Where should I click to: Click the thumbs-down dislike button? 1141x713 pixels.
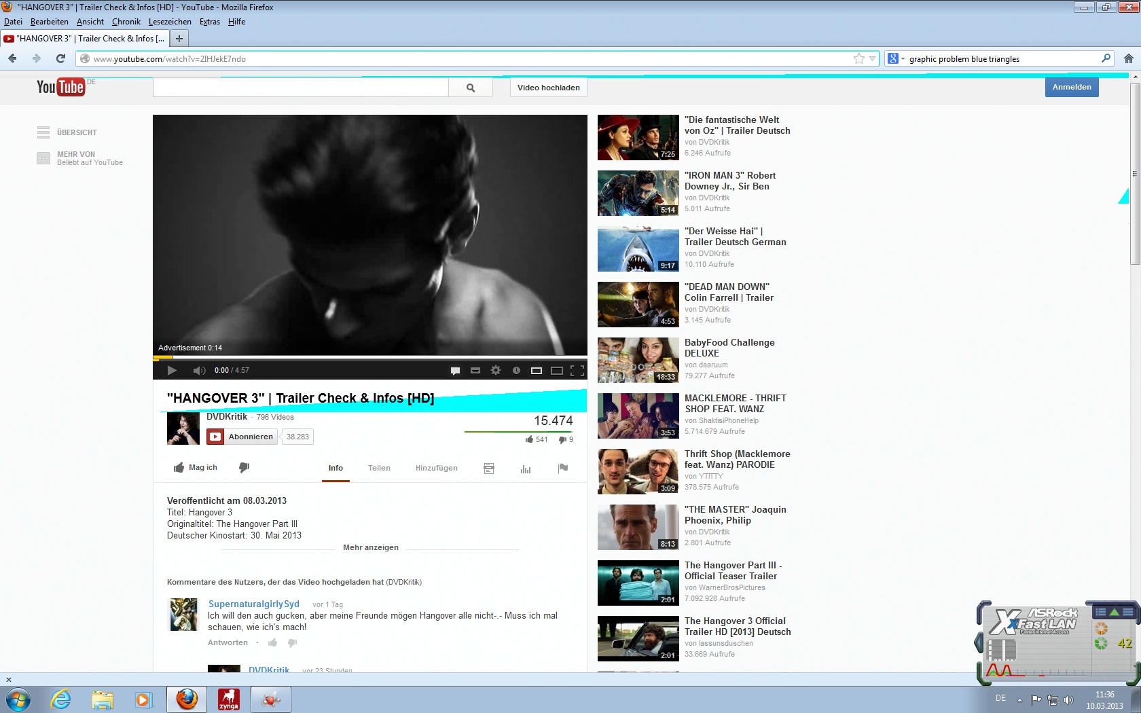(244, 467)
